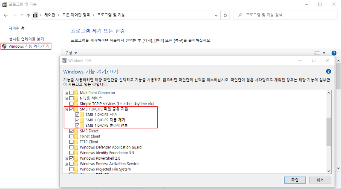Viewport: 341px width, 189px height.
Task: Click 프로그램 및 기능 breadcrumb
Action: [111, 15]
